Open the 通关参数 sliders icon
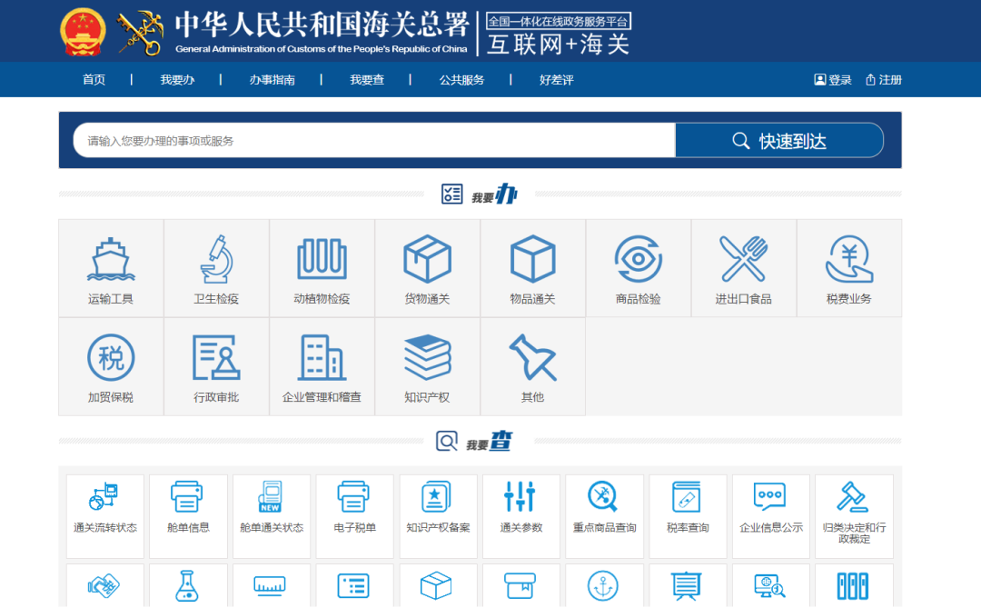 click(x=520, y=496)
